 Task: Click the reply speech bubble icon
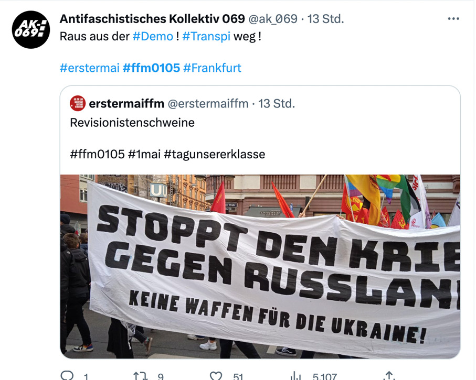67,375
